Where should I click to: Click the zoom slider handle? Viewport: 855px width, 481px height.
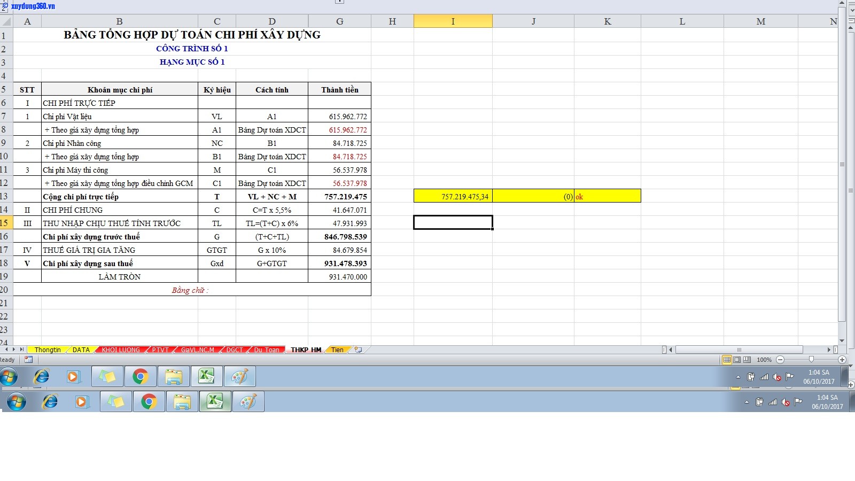[x=811, y=360]
